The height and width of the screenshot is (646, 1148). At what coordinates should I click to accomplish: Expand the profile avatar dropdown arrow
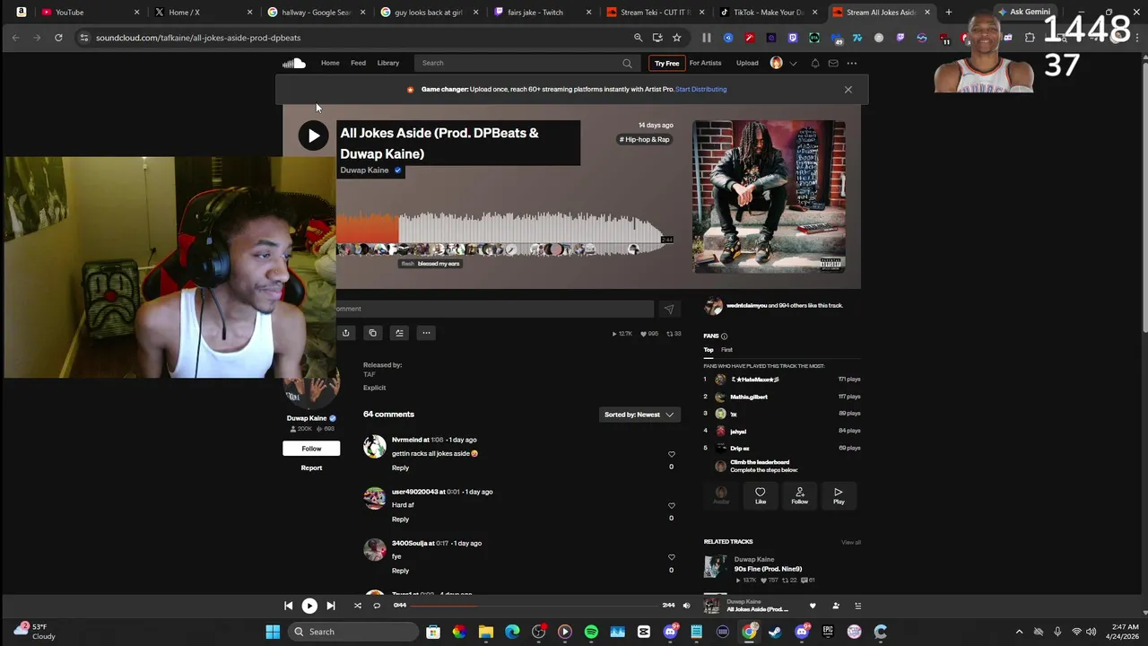click(x=793, y=63)
